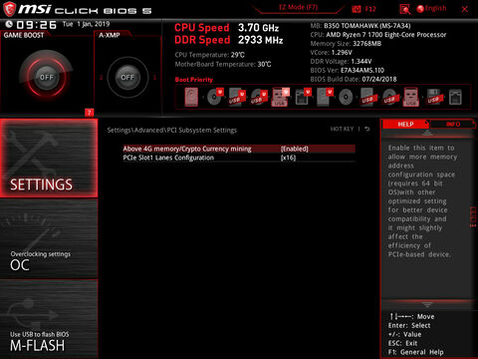Click the ESC: Exit hint
This screenshot has height=359, width=478.
[402, 343]
